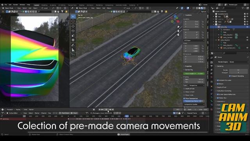Image resolution: width=250 pixels, height=141 pixels.
Task: Toggle visibility eye of Dolly_Rig
Action: point(247,27)
